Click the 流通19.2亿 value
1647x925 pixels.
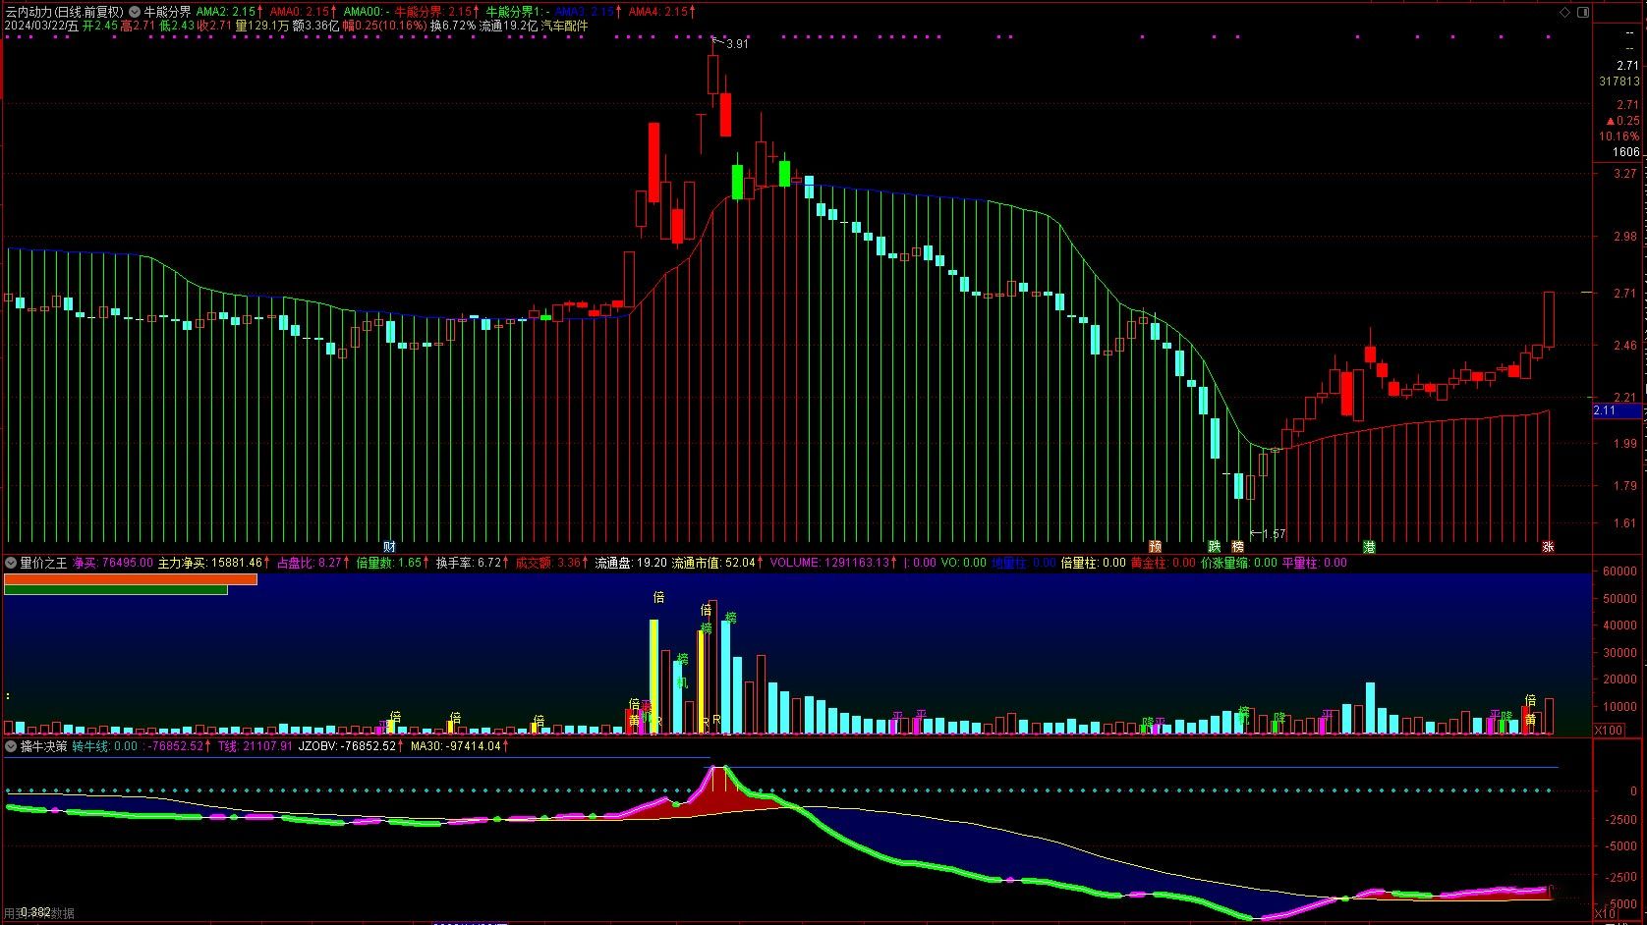pos(508,26)
